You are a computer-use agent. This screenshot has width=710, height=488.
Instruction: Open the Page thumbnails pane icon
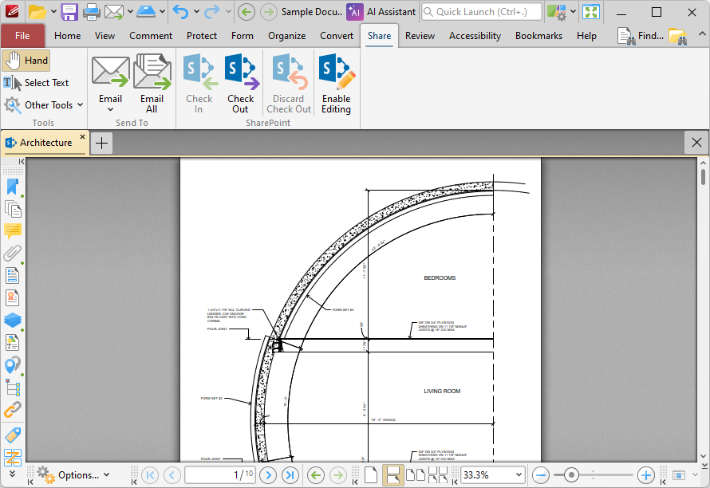13,209
